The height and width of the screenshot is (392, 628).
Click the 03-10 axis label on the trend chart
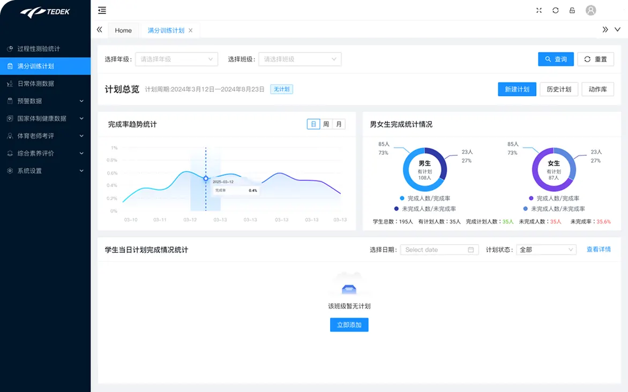(131, 220)
